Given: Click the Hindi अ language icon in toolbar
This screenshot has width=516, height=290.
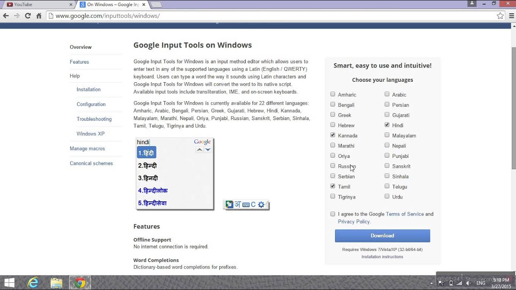Looking at the screenshot, I should pyautogui.click(x=238, y=205).
